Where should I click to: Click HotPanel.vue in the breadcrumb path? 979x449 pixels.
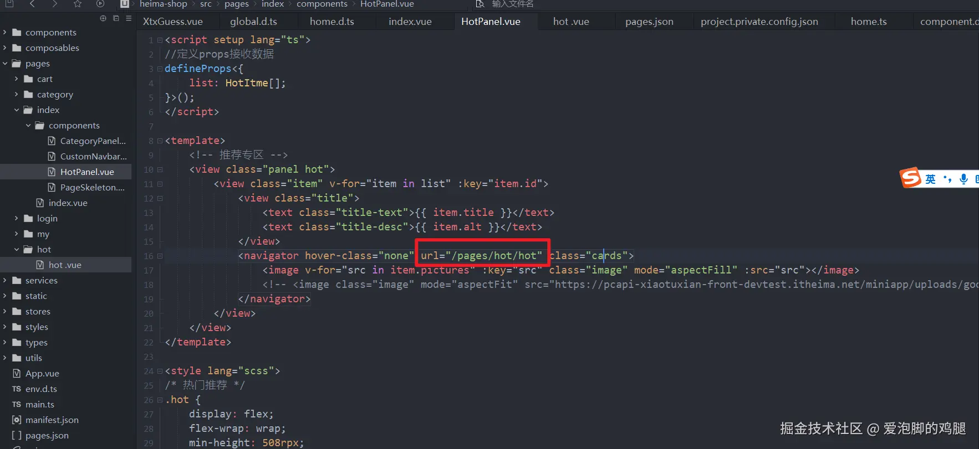pyautogui.click(x=387, y=4)
